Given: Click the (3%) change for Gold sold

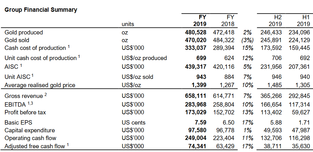Looking at the screenshot, I should pyautogui.click(x=247, y=40).
